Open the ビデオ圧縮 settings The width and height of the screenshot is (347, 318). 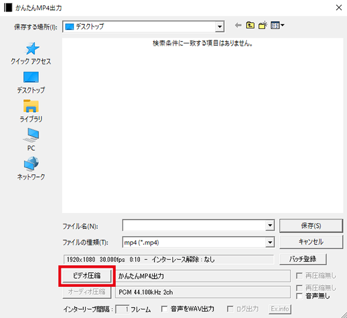click(87, 276)
